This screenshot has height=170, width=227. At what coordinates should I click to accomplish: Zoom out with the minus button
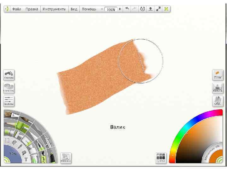(102, 9)
